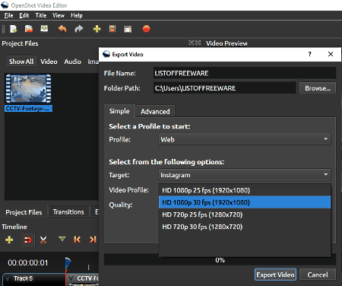This screenshot has width=342, height=286.
Task: Click the green Import Files plus icon
Action: [x=97, y=29]
